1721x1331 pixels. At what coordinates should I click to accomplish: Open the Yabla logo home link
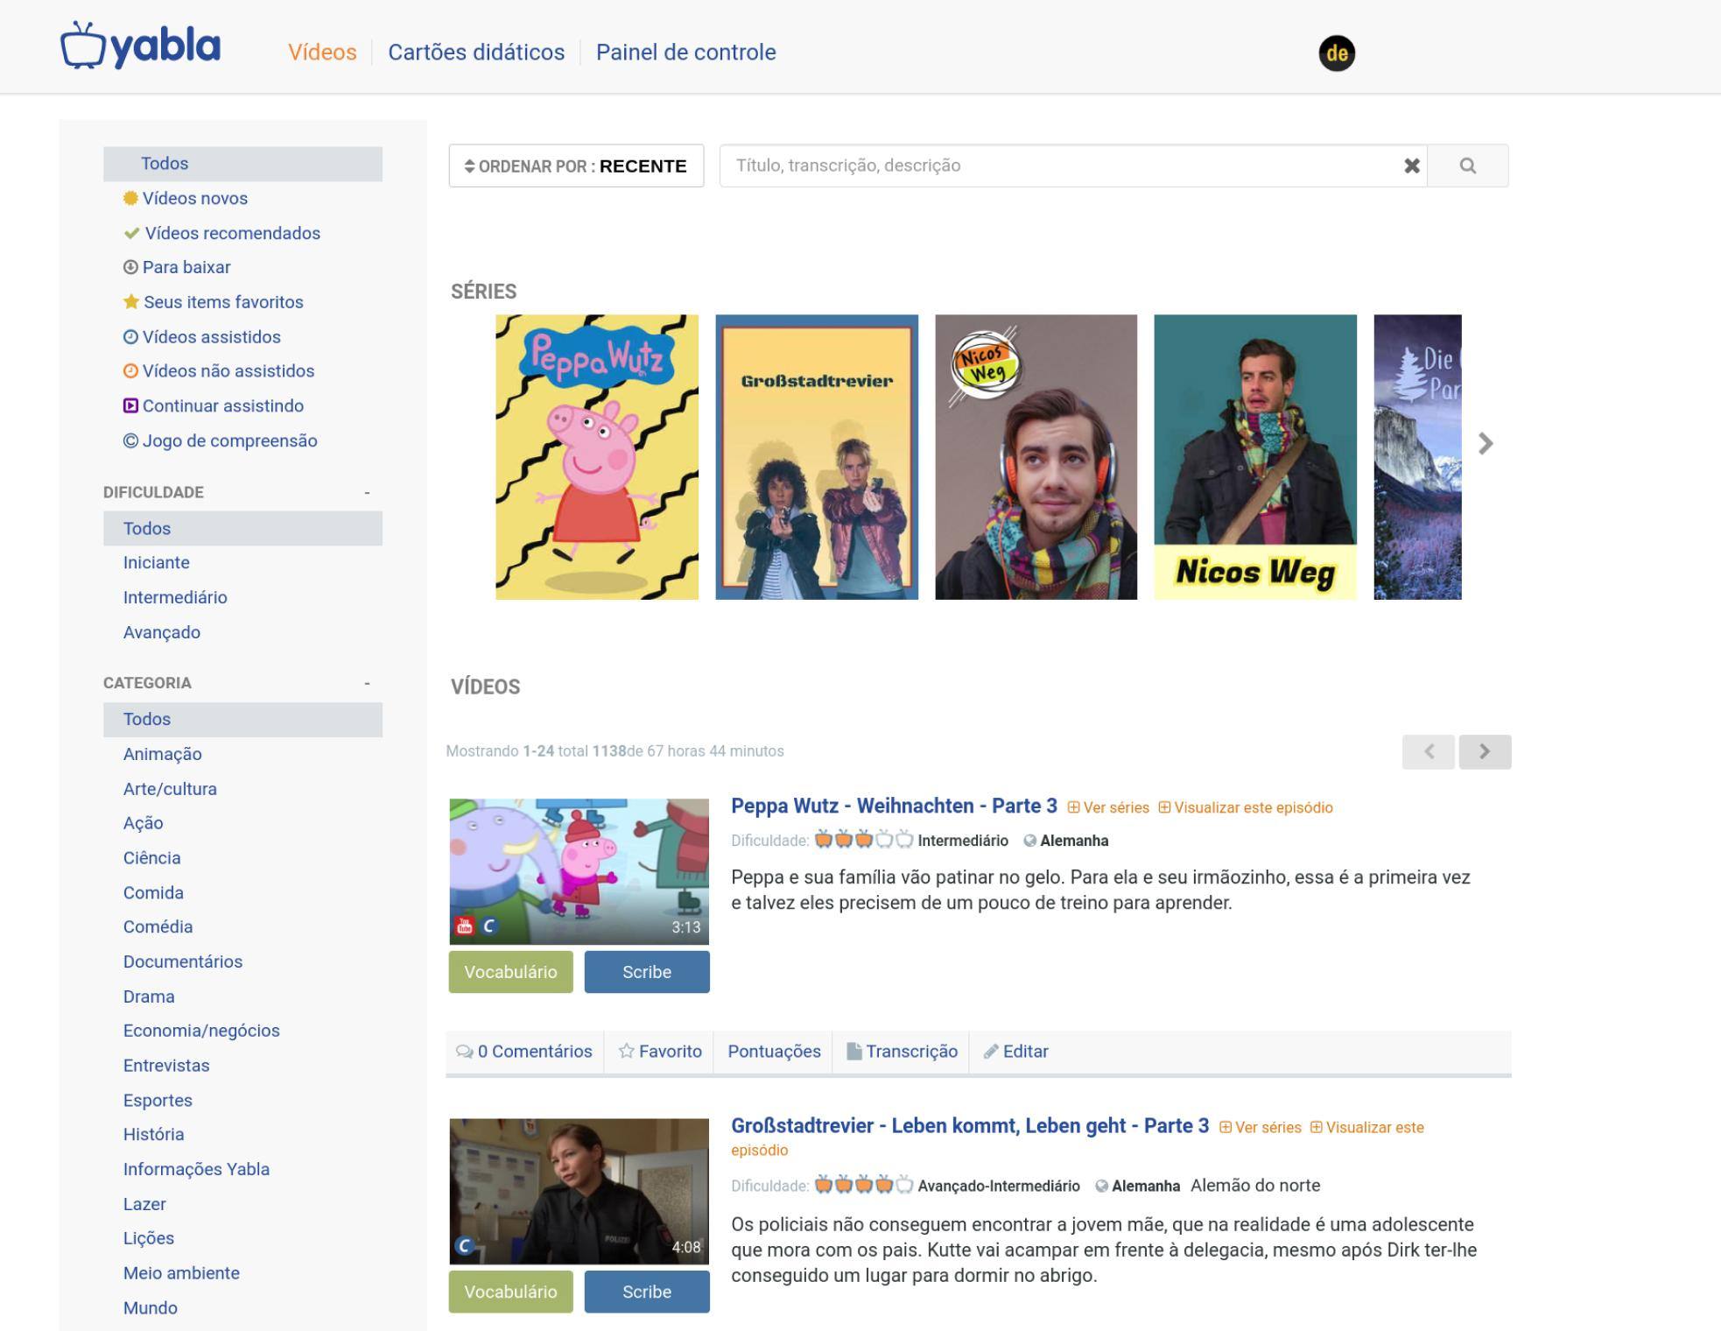[140, 46]
